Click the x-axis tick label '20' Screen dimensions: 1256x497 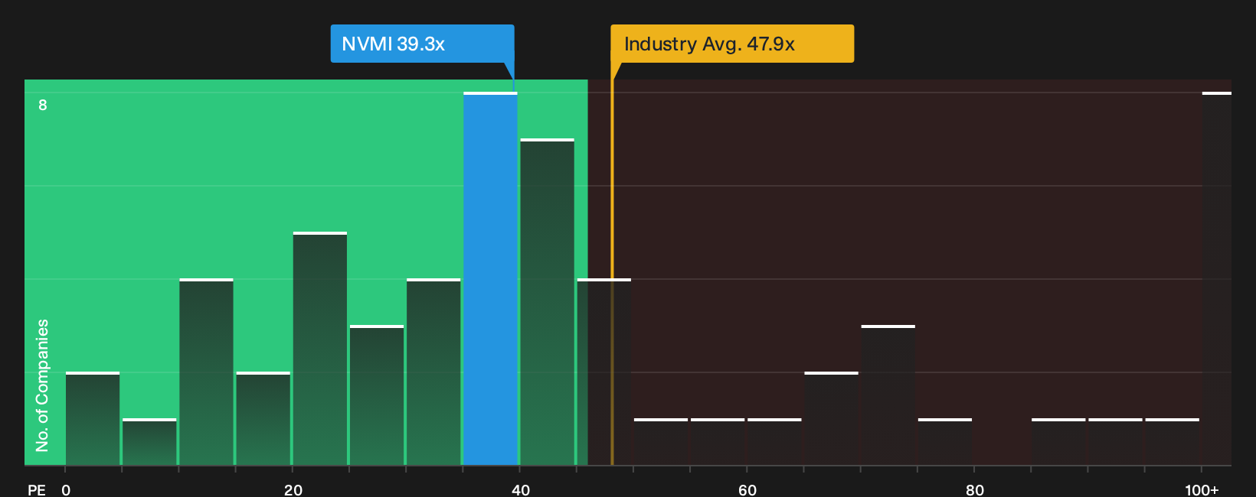coord(293,489)
